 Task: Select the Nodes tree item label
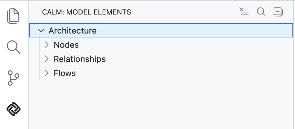tap(66, 45)
